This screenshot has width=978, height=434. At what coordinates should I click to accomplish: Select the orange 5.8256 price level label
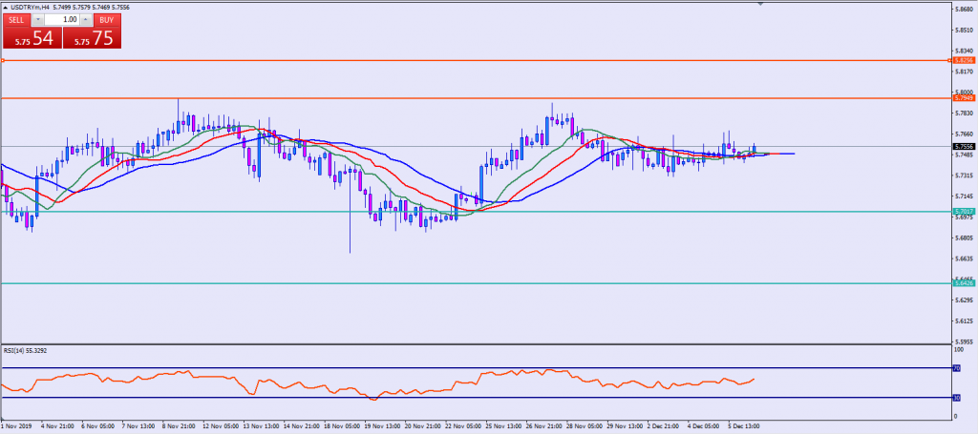coord(963,61)
